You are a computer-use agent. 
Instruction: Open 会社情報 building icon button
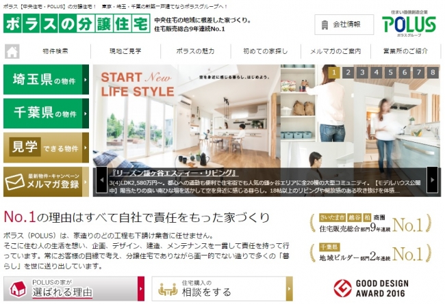click(344, 25)
